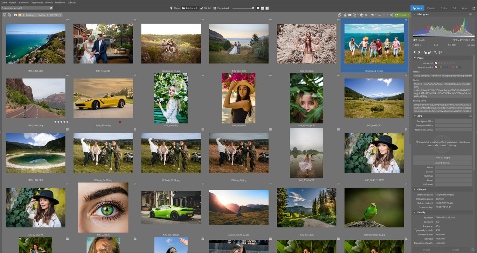Image resolution: width=477 pixels, height=253 pixels.
Task: Select the blue color label swatch
Action: pyautogui.click(x=446, y=67)
